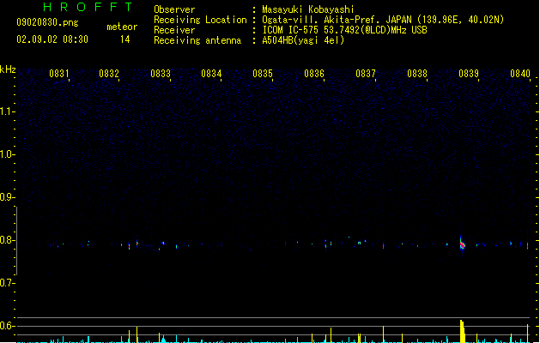Click the 1.1 kHz axis label

(7, 111)
